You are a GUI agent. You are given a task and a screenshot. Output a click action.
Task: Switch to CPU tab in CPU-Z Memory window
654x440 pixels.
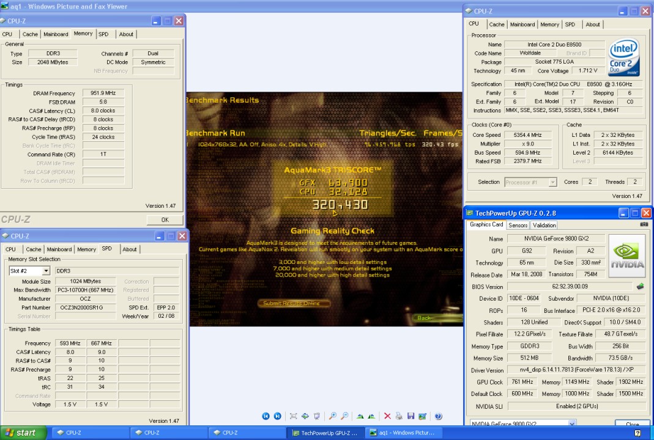click(x=7, y=34)
